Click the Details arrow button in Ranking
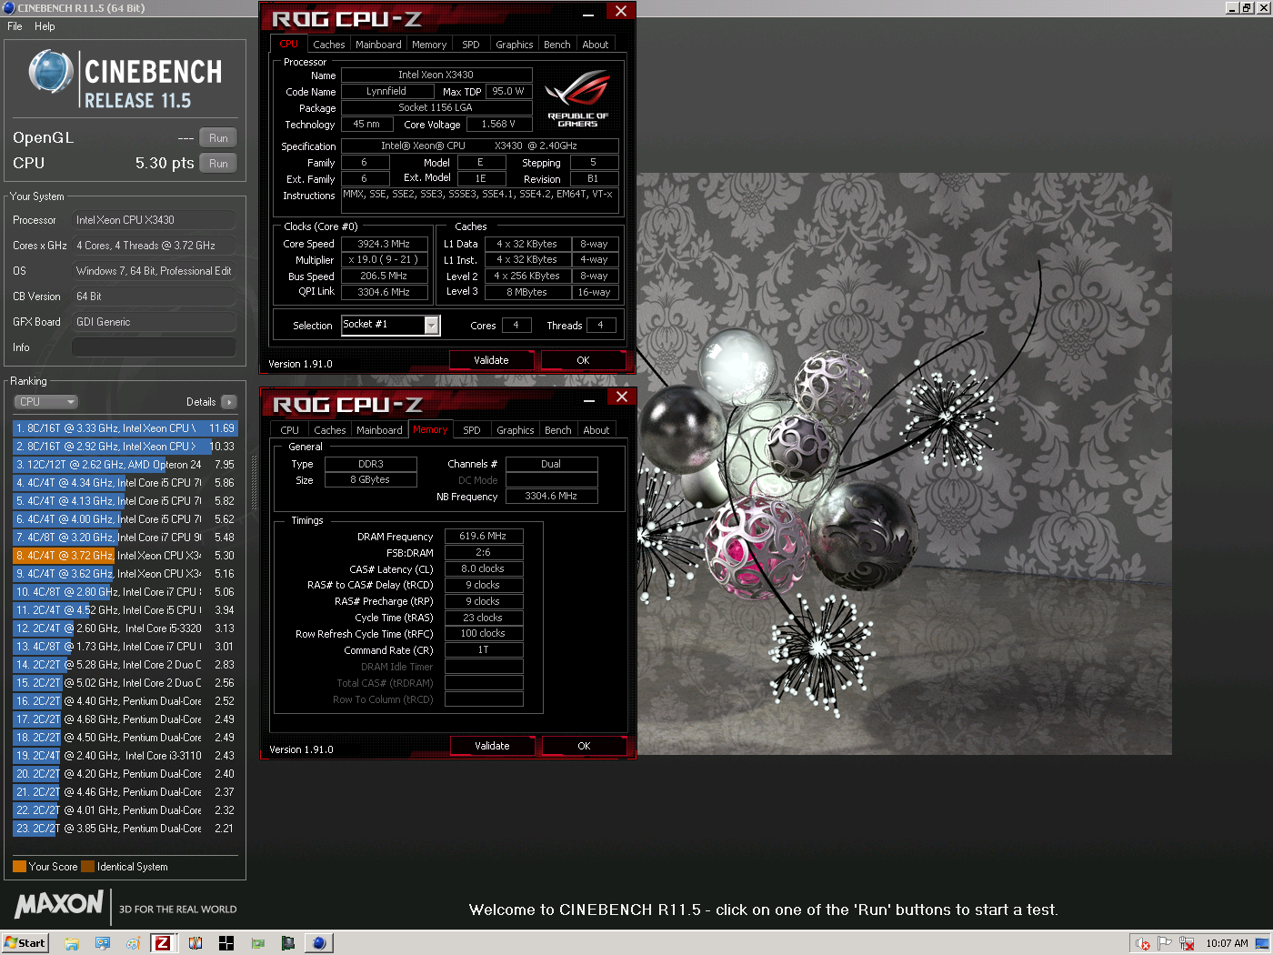Screen dimensions: 1273x955 pyautogui.click(x=228, y=402)
